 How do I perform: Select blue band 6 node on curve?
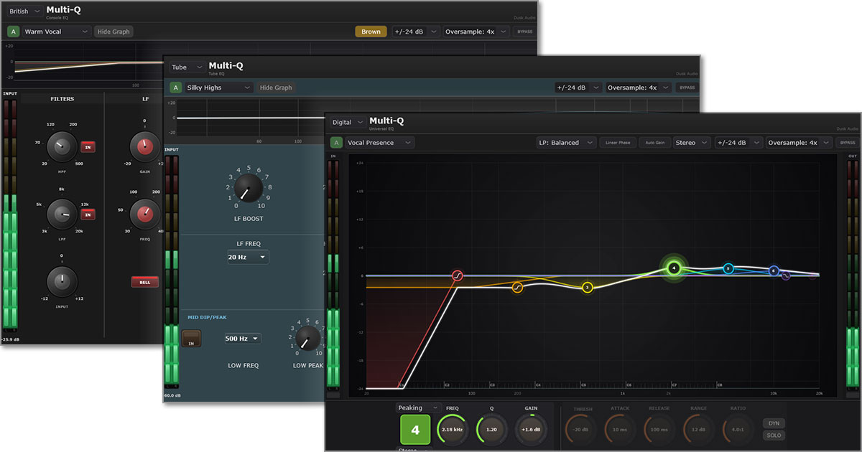(x=774, y=270)
